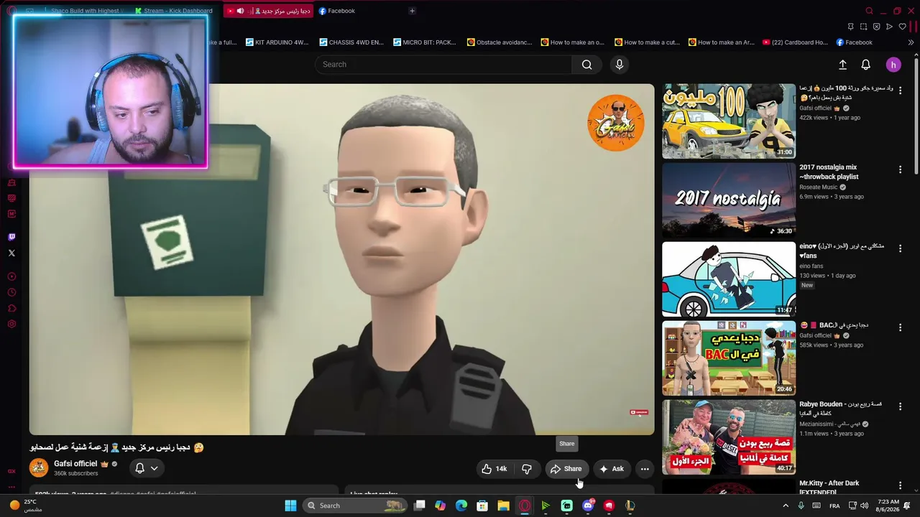
Task: Type in the YouTube Search field
Action: [443, 65]
